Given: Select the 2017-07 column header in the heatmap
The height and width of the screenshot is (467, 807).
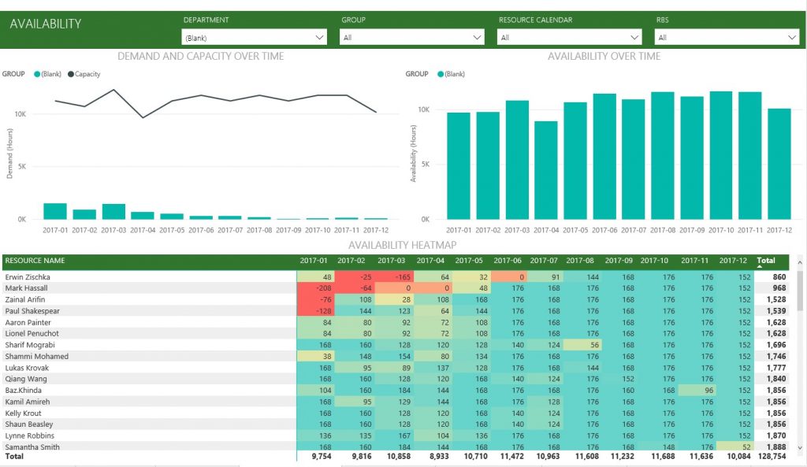Looking at the screenshot, I should coord(543,261).
